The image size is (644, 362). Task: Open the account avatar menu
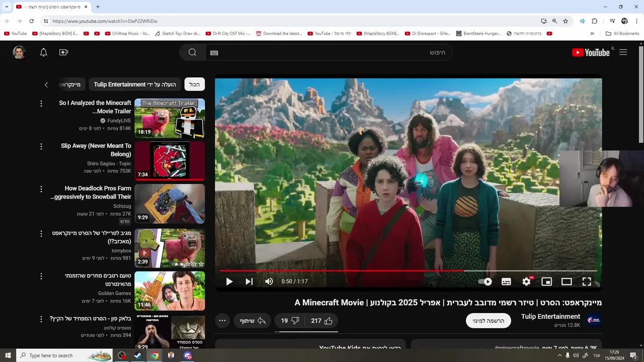coord(20,52)
